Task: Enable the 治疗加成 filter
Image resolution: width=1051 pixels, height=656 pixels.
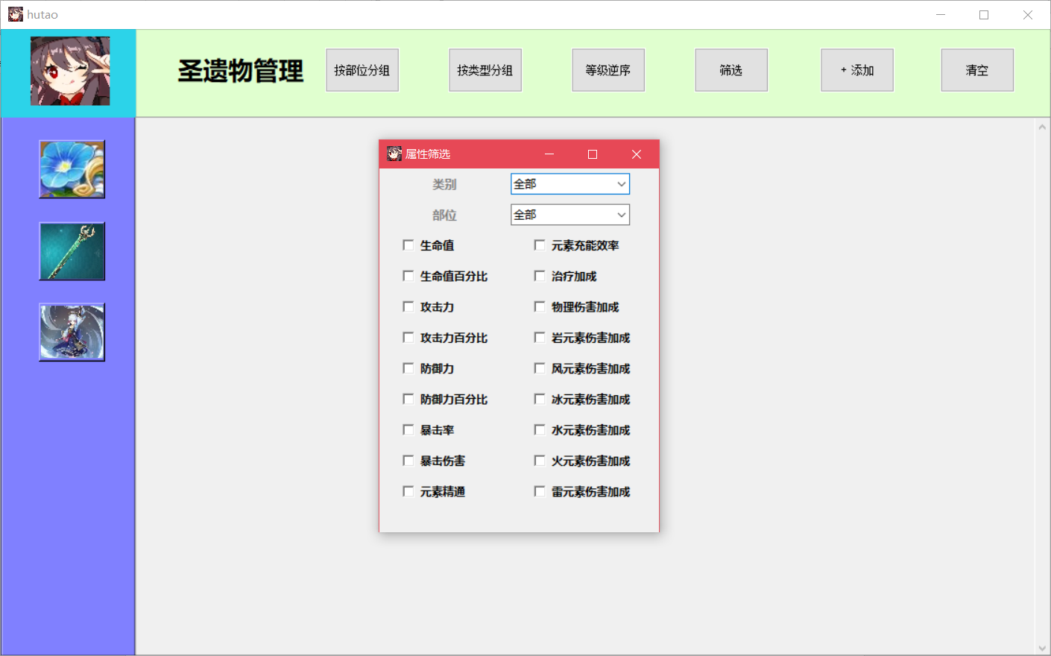Action: coord(540,276)
